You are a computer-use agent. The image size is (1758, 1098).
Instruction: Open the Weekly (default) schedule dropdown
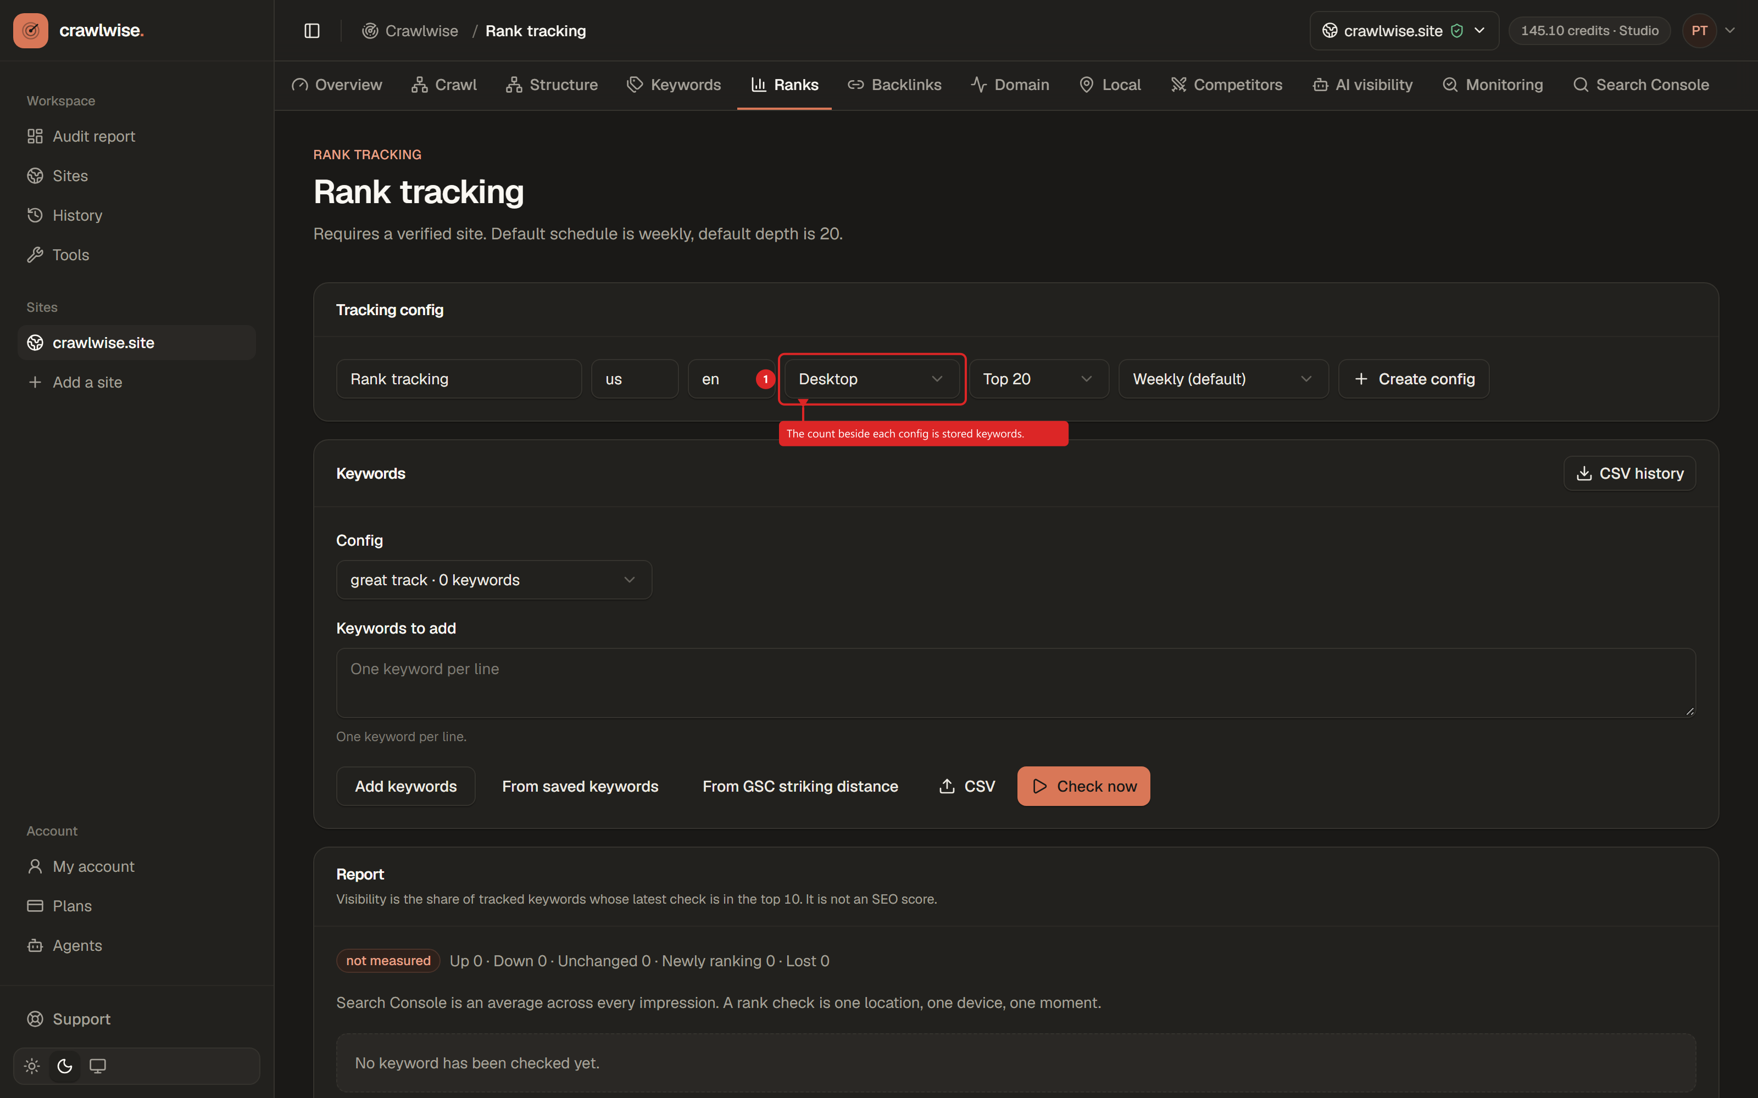click(1223, 379)
